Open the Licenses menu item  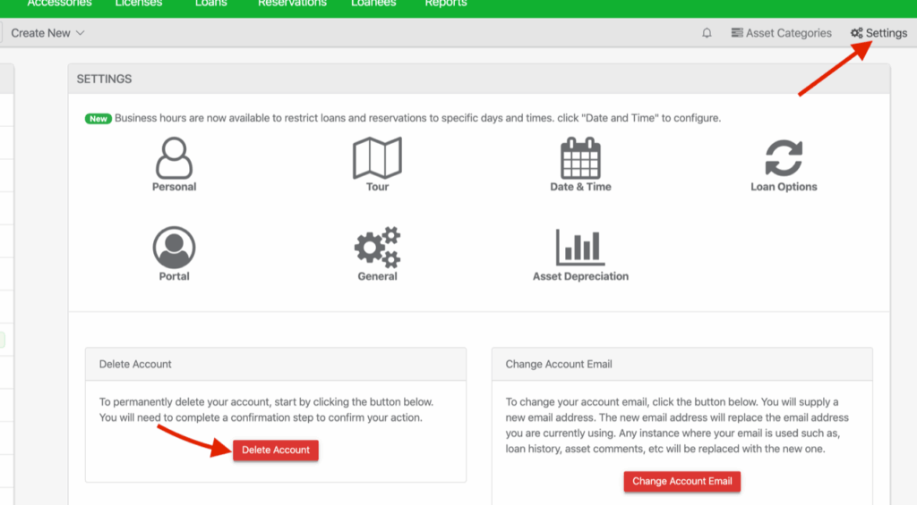click(x=139, y=4)
